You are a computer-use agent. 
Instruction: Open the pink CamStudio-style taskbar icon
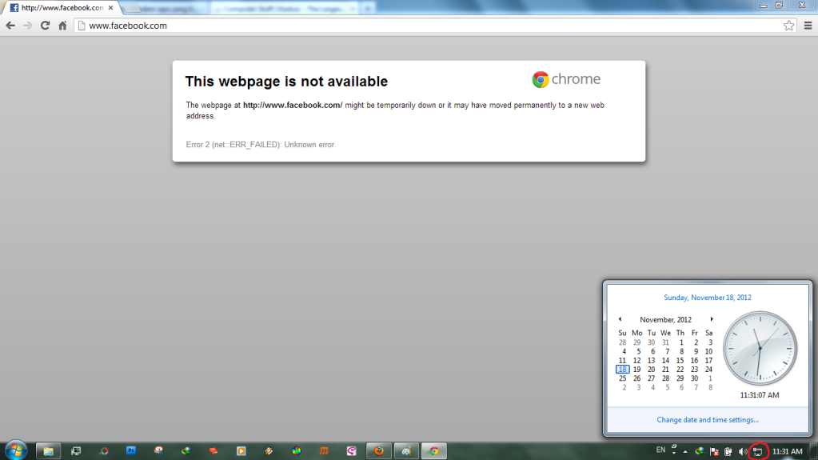point(352,450)
